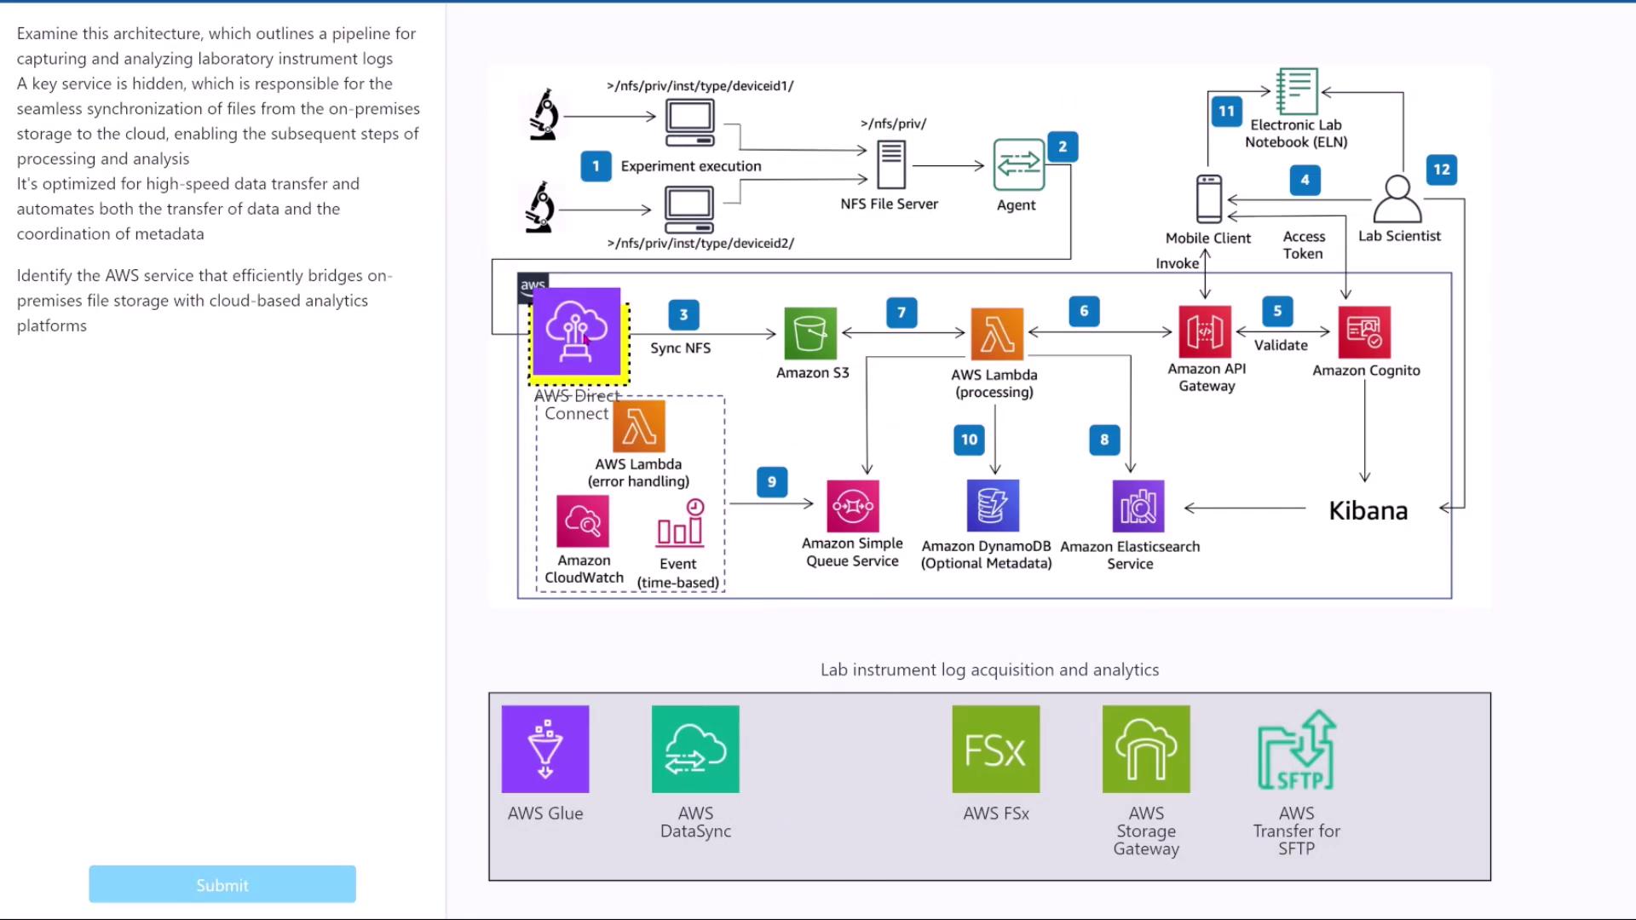1636x920 pixels.
Task: Select AWS Transfer for SFTP icon
Action: click(x=1296, y=750)
